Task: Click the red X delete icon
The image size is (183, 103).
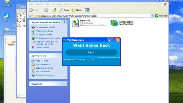Action: pos(33,47)
